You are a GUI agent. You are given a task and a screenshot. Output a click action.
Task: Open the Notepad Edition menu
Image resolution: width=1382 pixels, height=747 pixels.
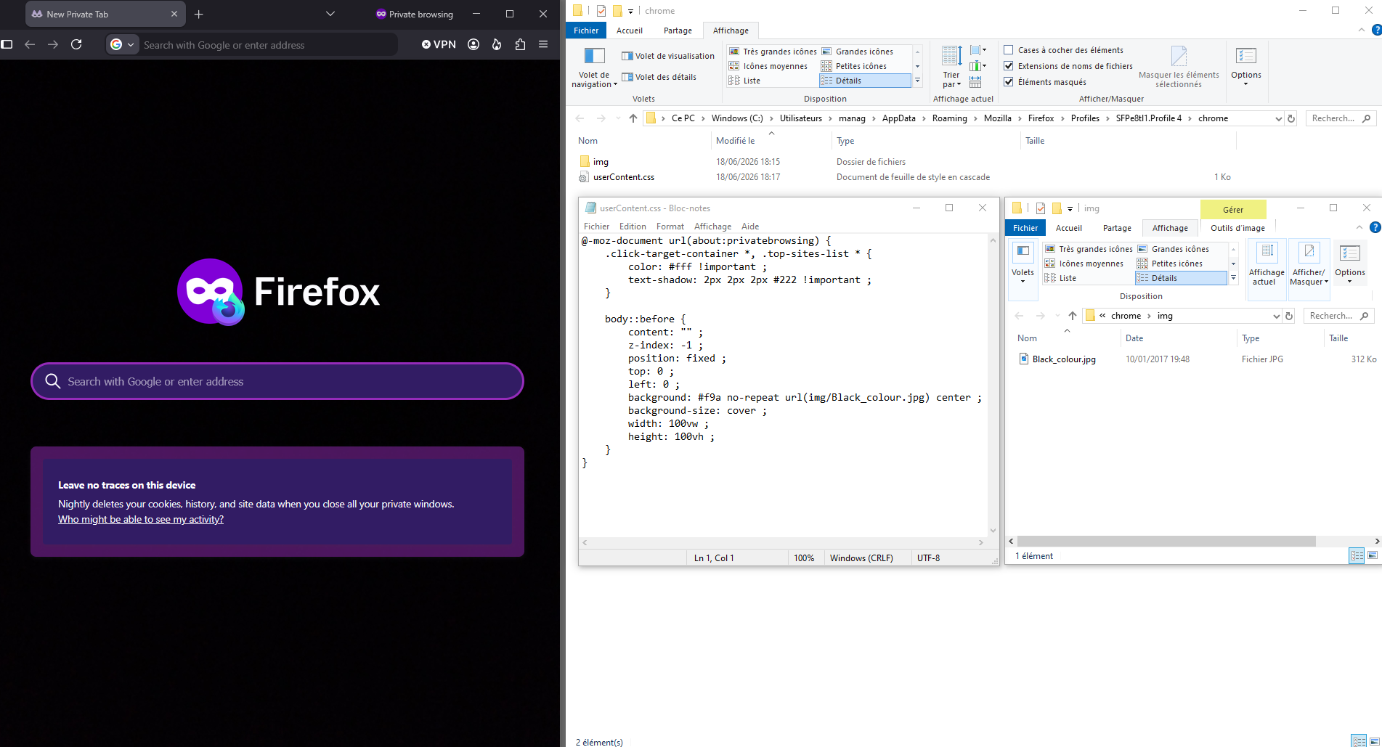click(x=633, y=226)
